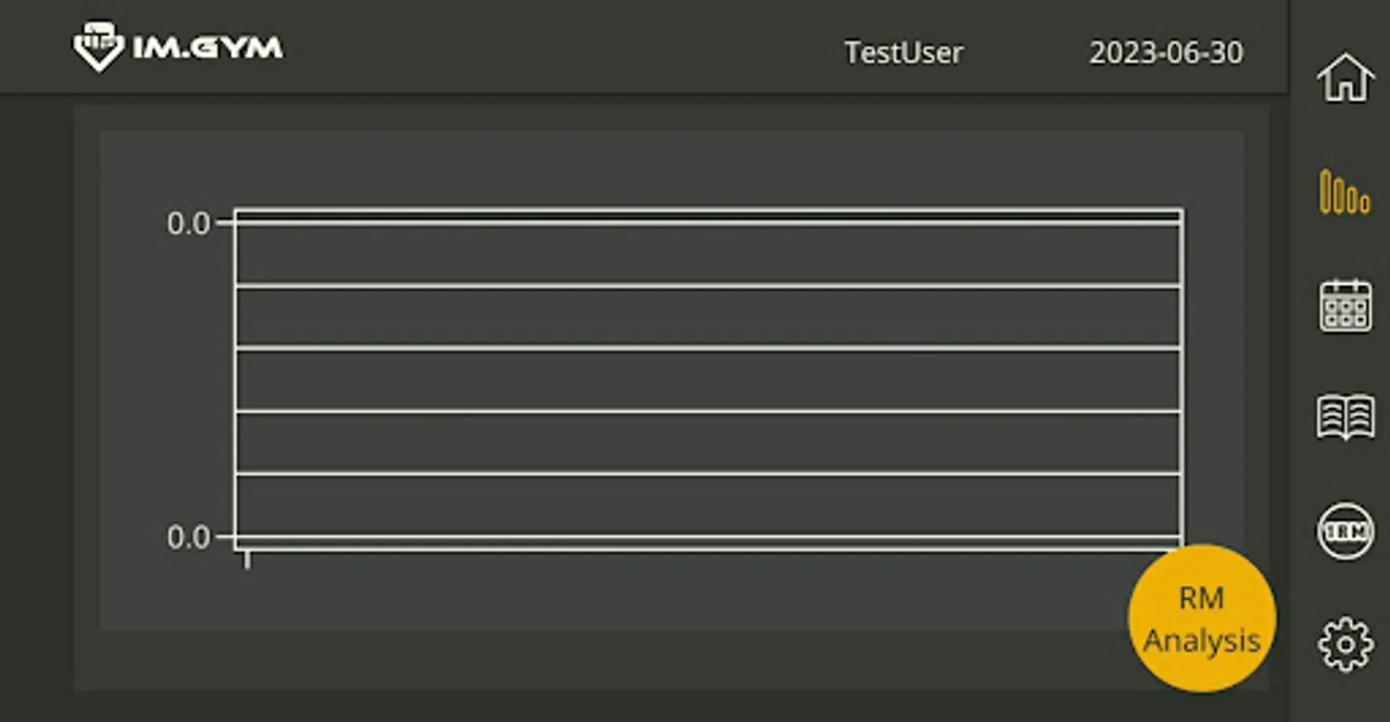The height and width of the screenshot is (722, 1390).
Task: Click the x-axis tick mark below chart
Action: [x=247, y=560]
